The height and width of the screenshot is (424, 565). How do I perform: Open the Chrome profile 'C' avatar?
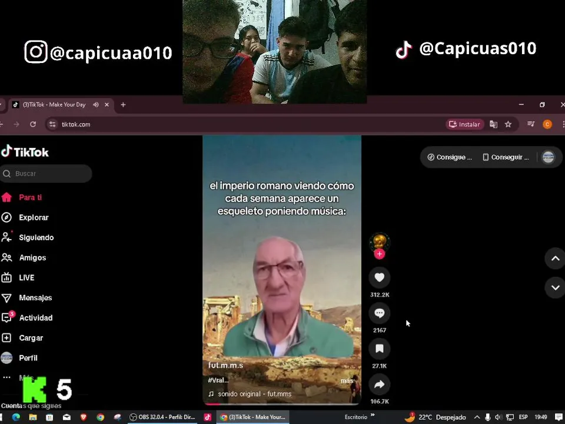(547, 124)
